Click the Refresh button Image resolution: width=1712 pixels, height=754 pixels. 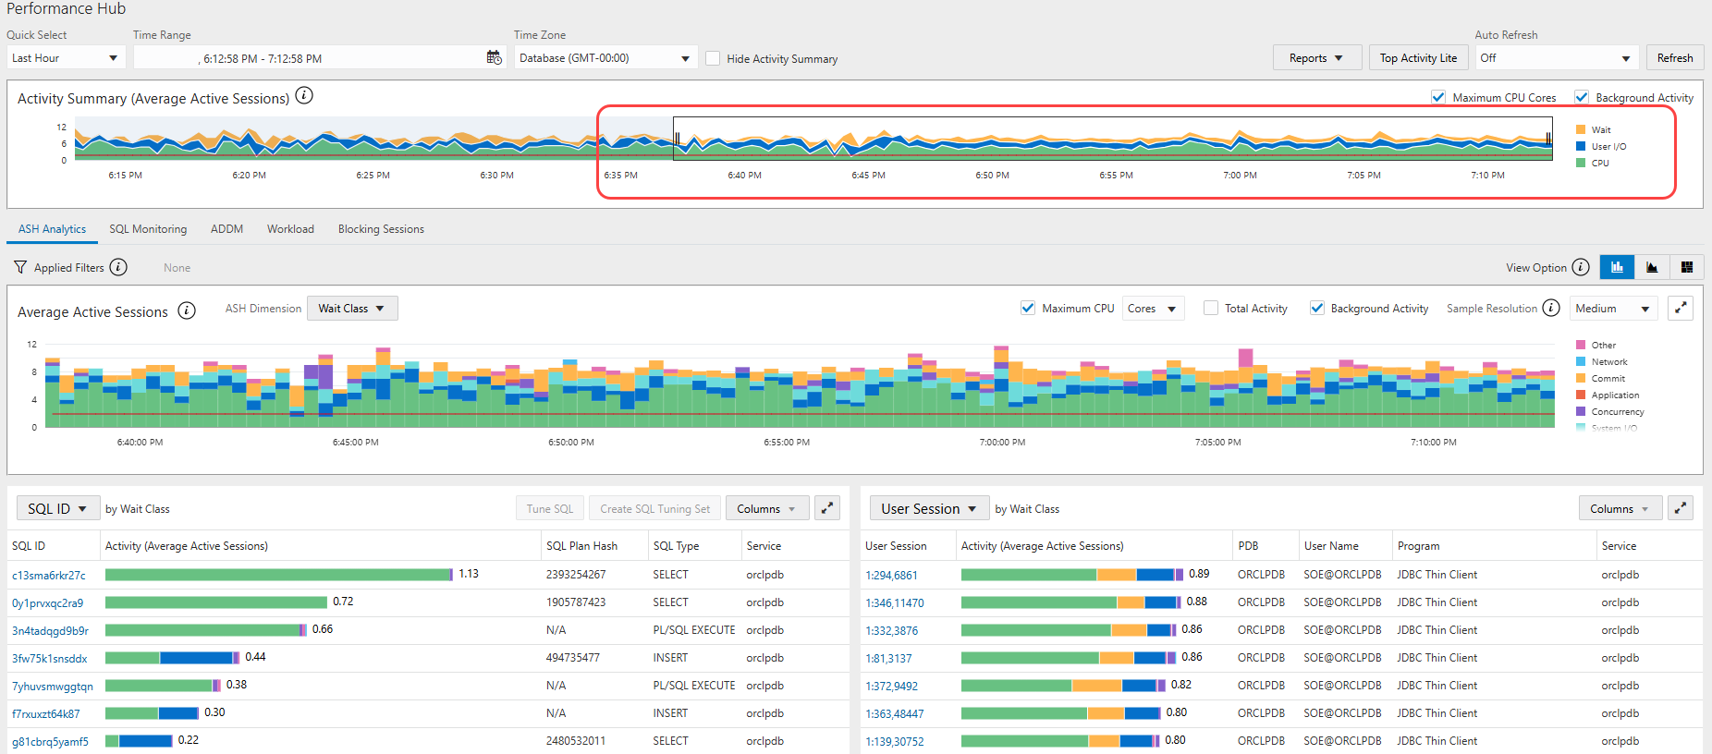(1674, 58)
